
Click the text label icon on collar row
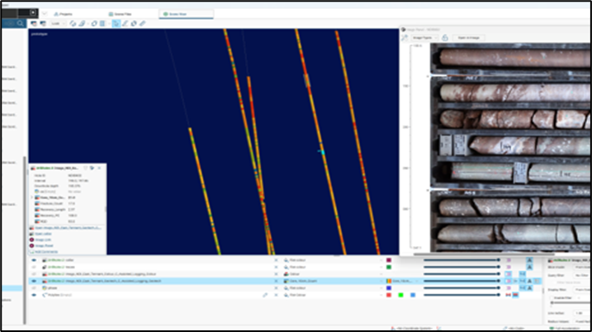(x=529, y=260)
